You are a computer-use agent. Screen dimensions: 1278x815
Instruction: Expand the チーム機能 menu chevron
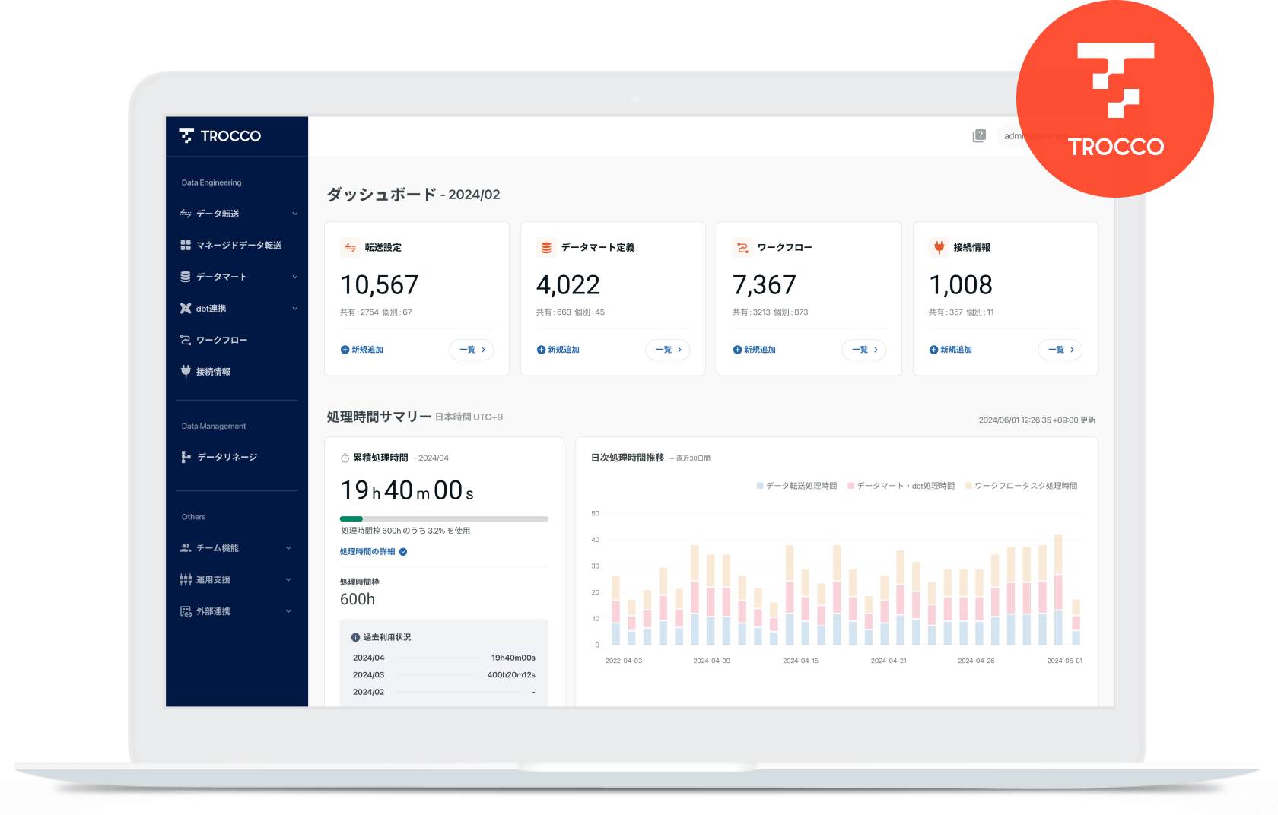click(288, 548)
